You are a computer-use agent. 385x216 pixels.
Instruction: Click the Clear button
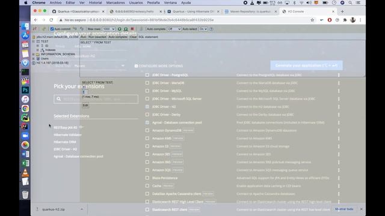[133, 37]
